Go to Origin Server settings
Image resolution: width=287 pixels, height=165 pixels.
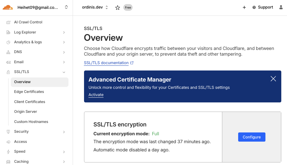click(25, 112)
